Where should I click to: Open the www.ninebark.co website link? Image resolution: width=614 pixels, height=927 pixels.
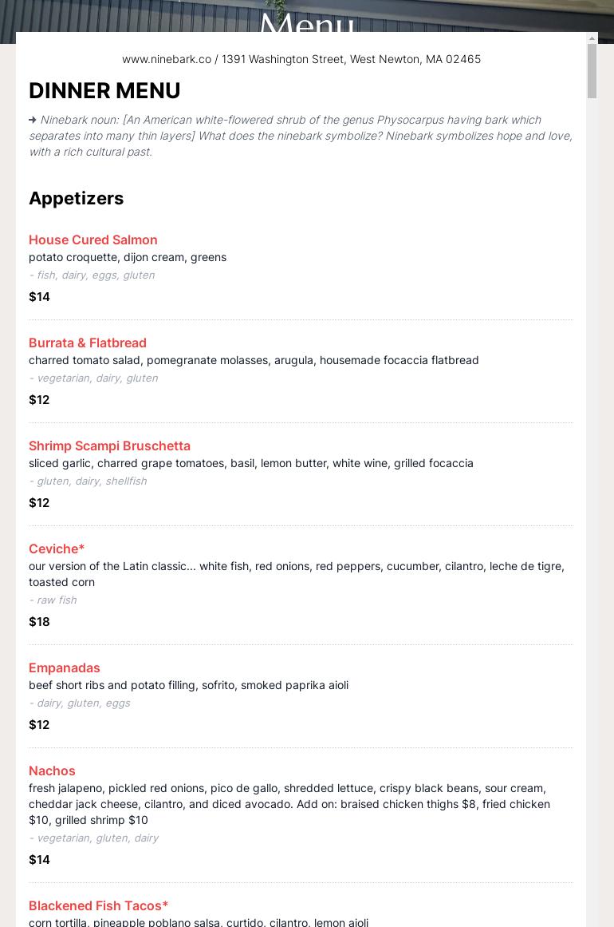pos(166,59)
